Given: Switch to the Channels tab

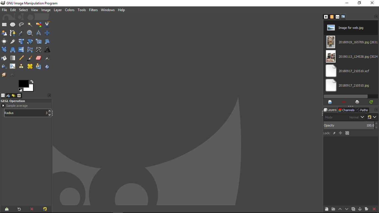Looking at the screenshot, I should tap(346, 110).
